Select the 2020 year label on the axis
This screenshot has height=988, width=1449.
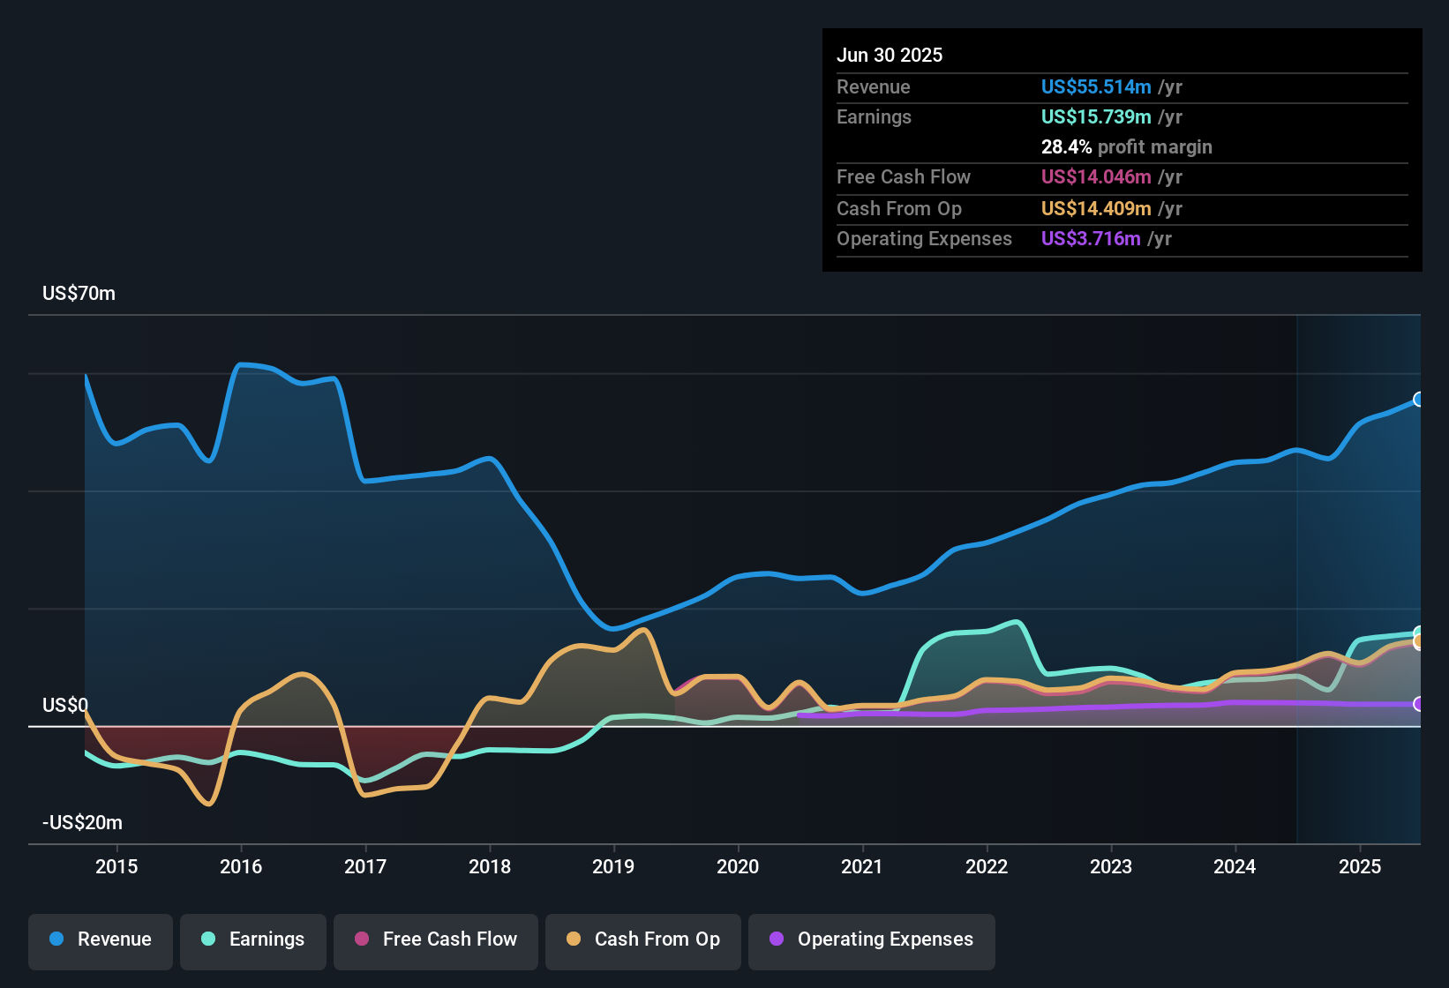[739, 866]
